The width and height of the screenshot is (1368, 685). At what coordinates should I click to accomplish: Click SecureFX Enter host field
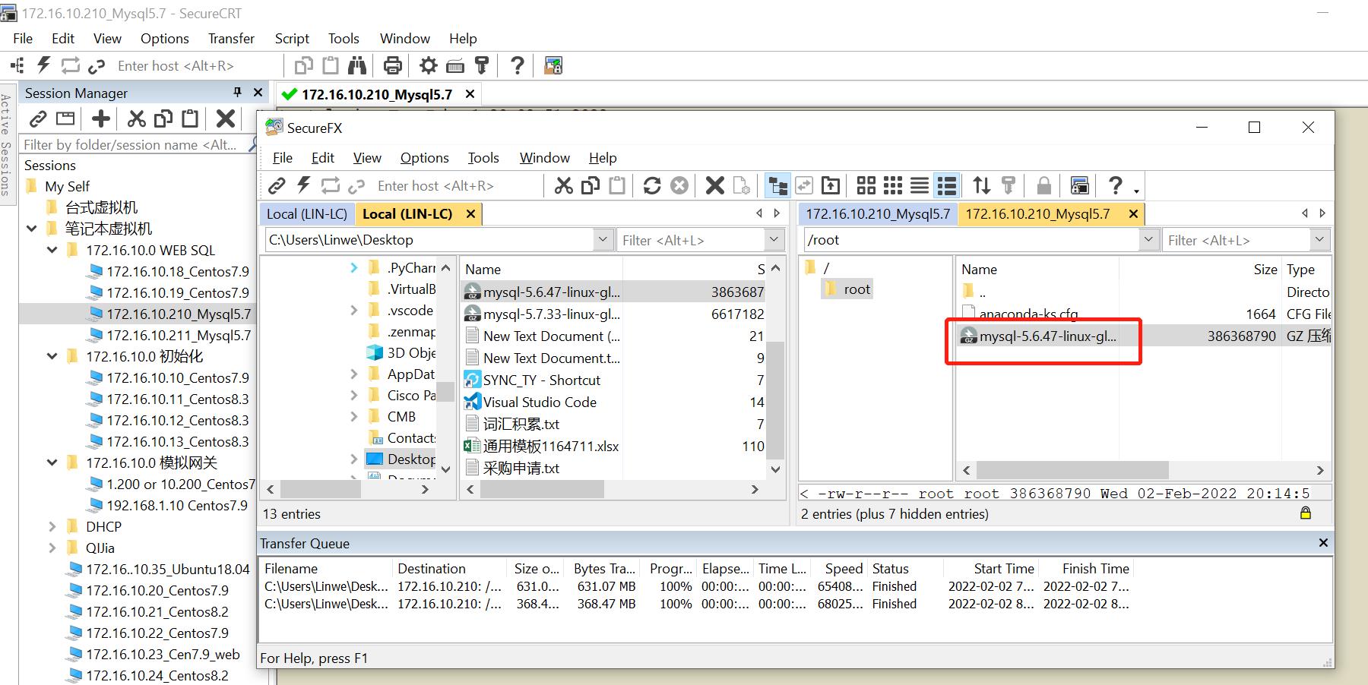458,185
